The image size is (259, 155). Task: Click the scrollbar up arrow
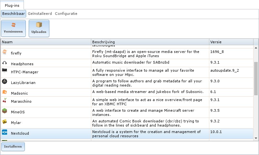(256, 48)
